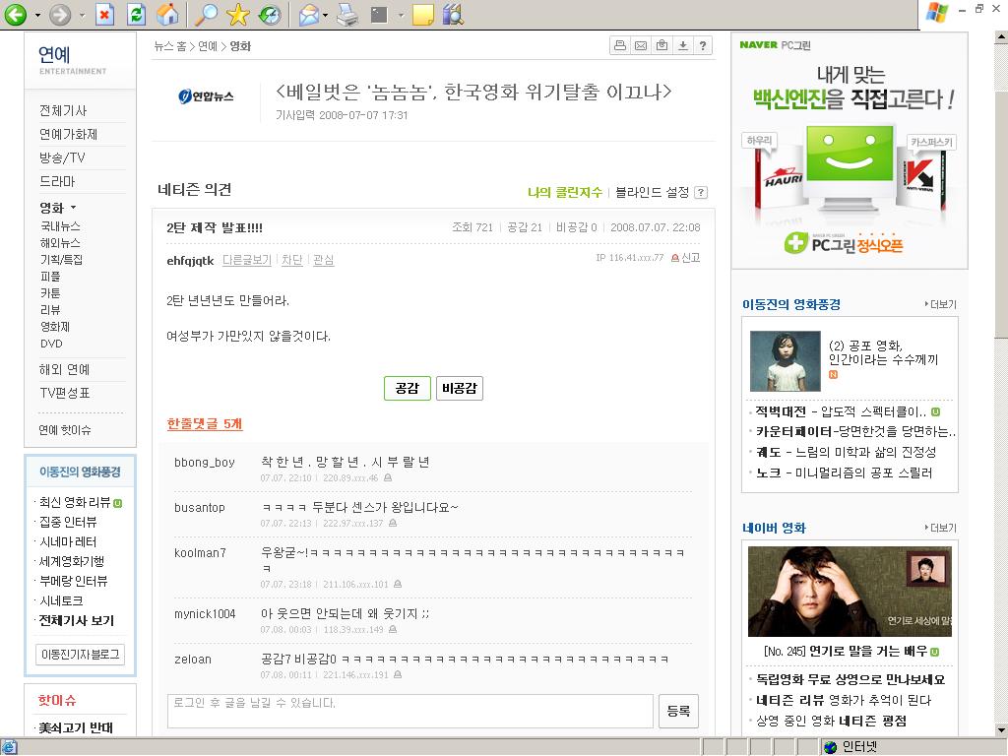Open the actor photo in 네이버 영화

850,592
